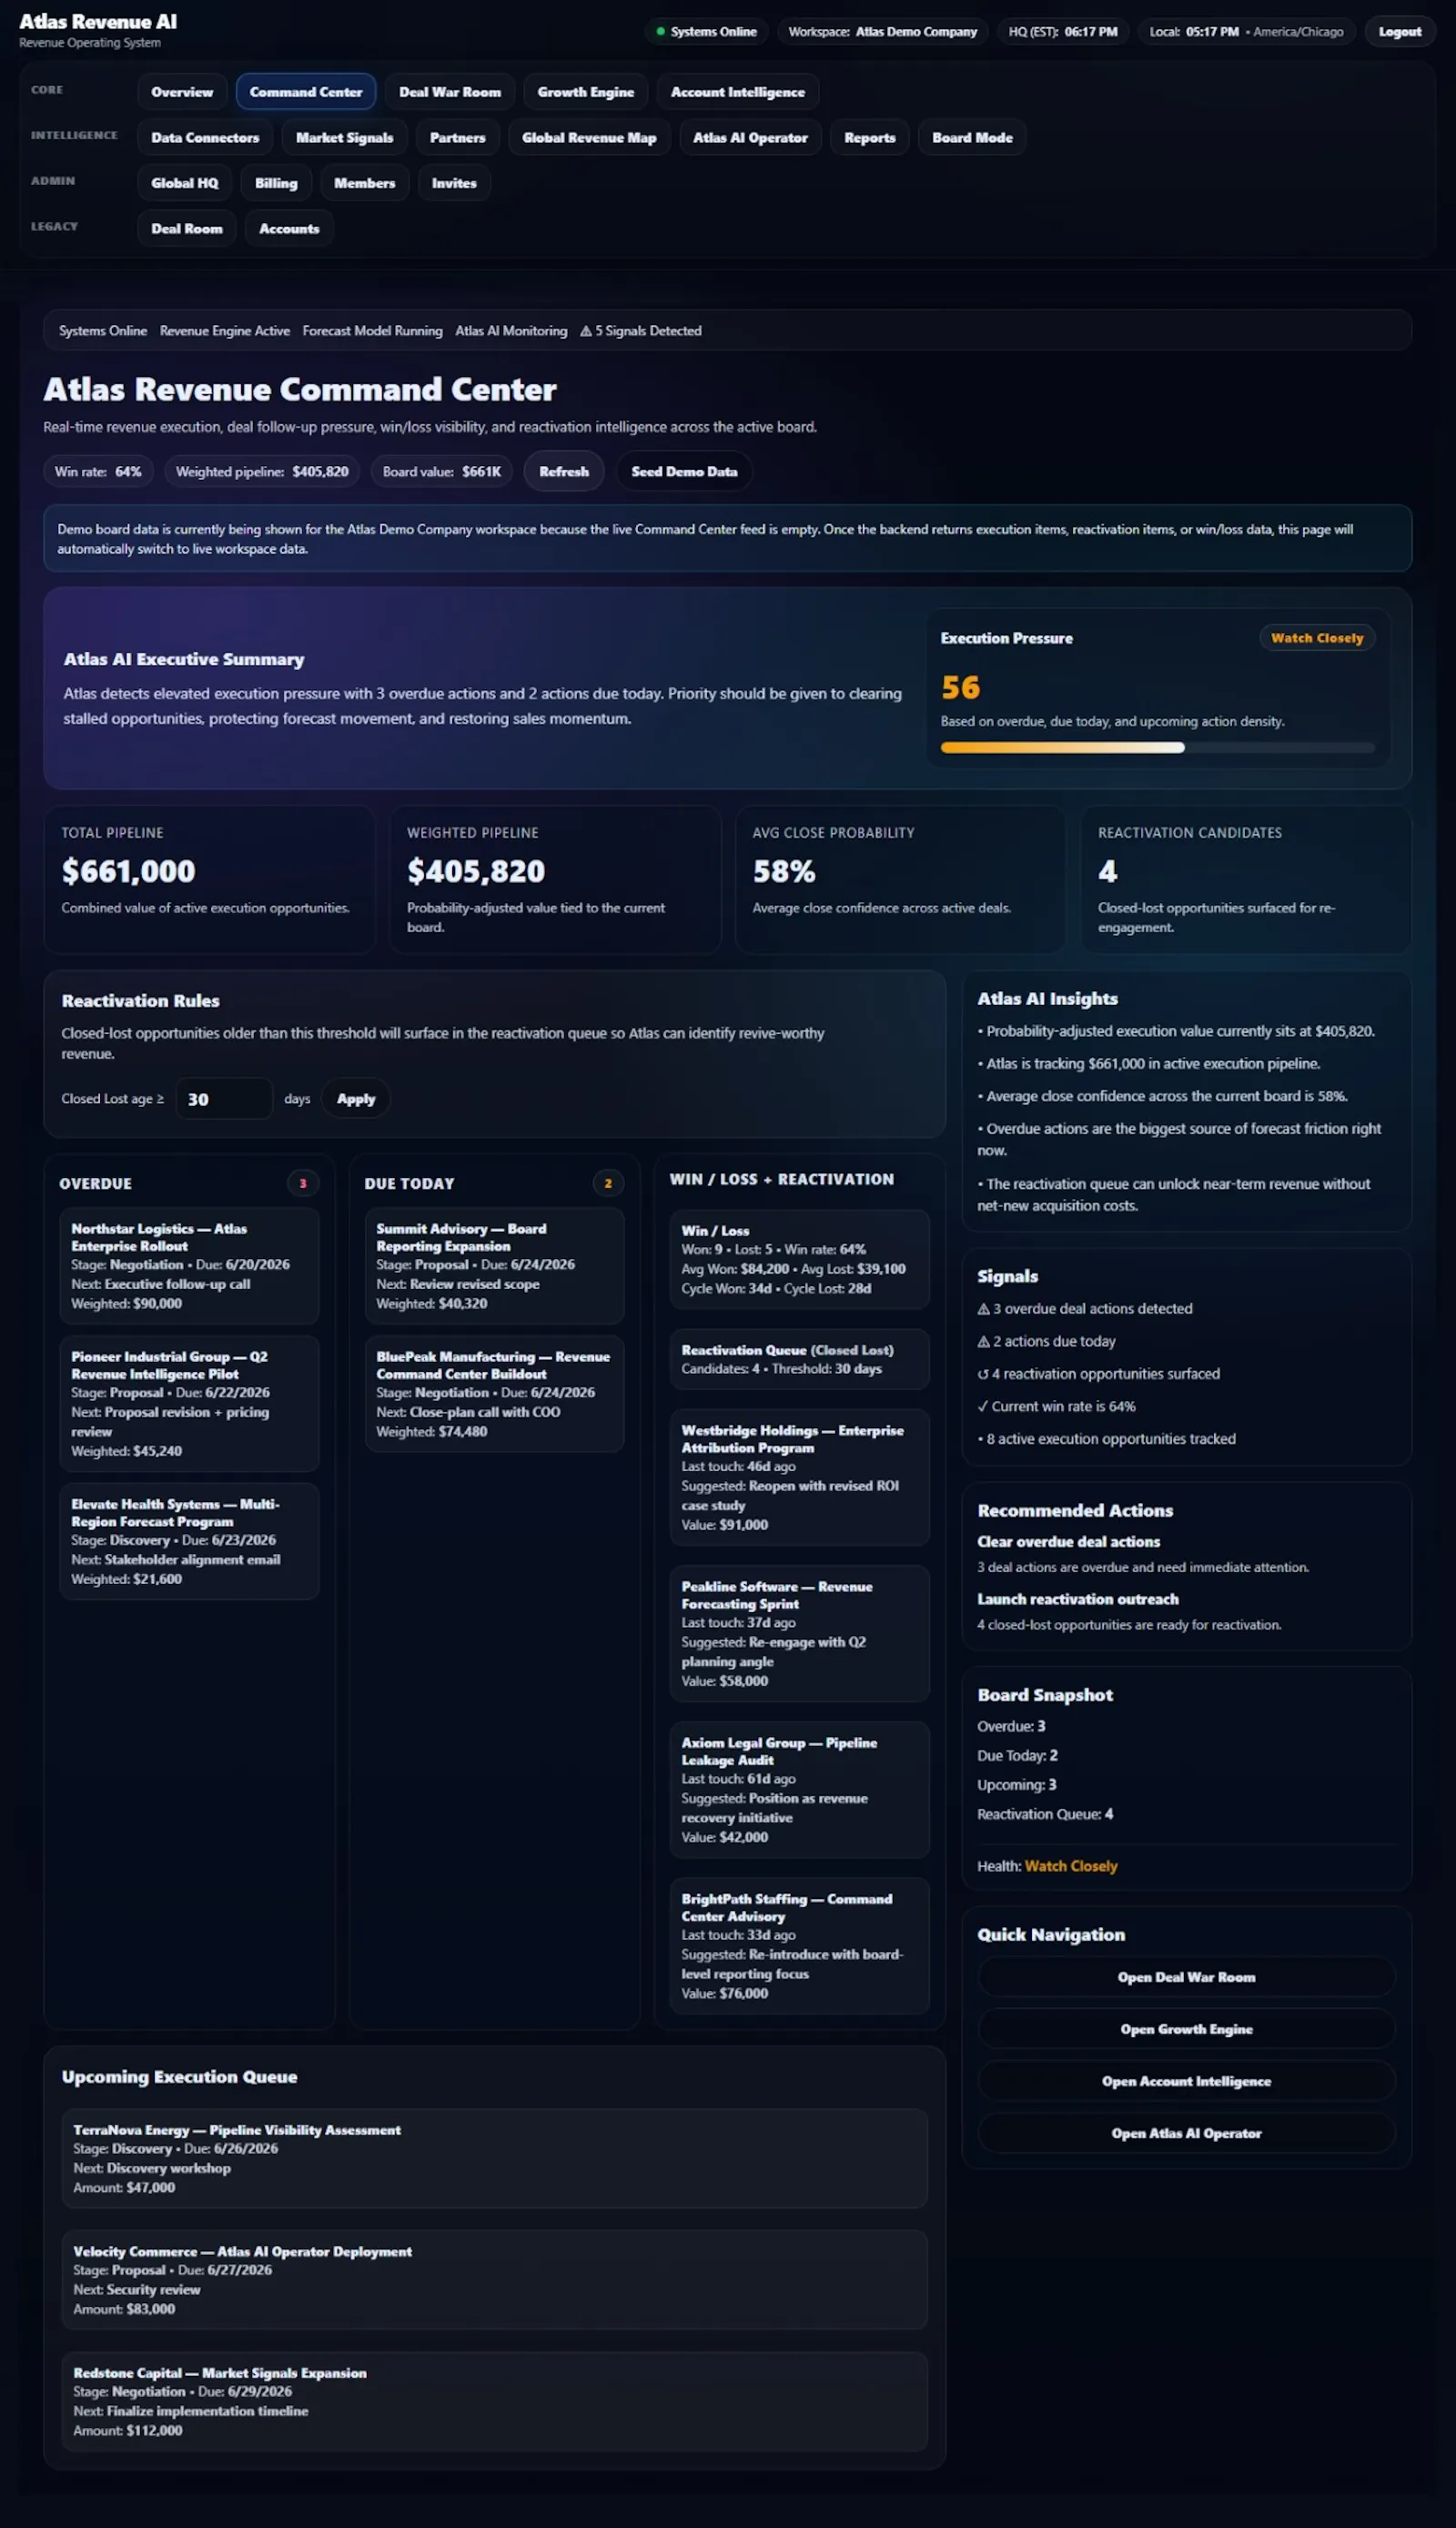Select the Command Center nav tab
1456x2528 pixels.
pyautogui.click(x=306, y=92)
